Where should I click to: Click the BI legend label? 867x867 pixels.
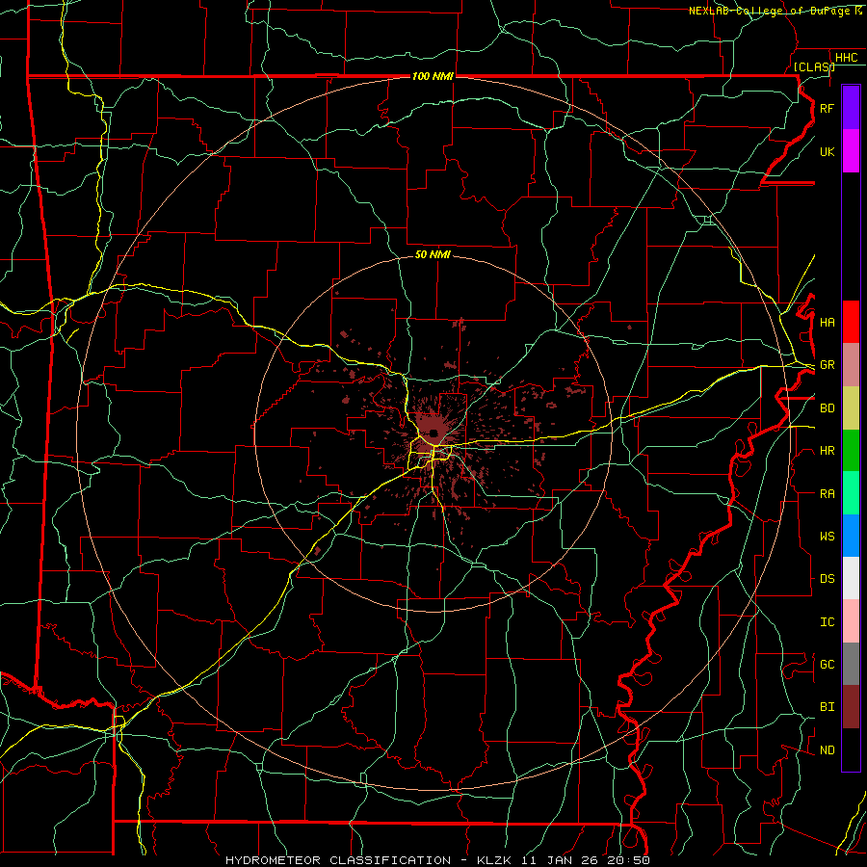[828, 707]
